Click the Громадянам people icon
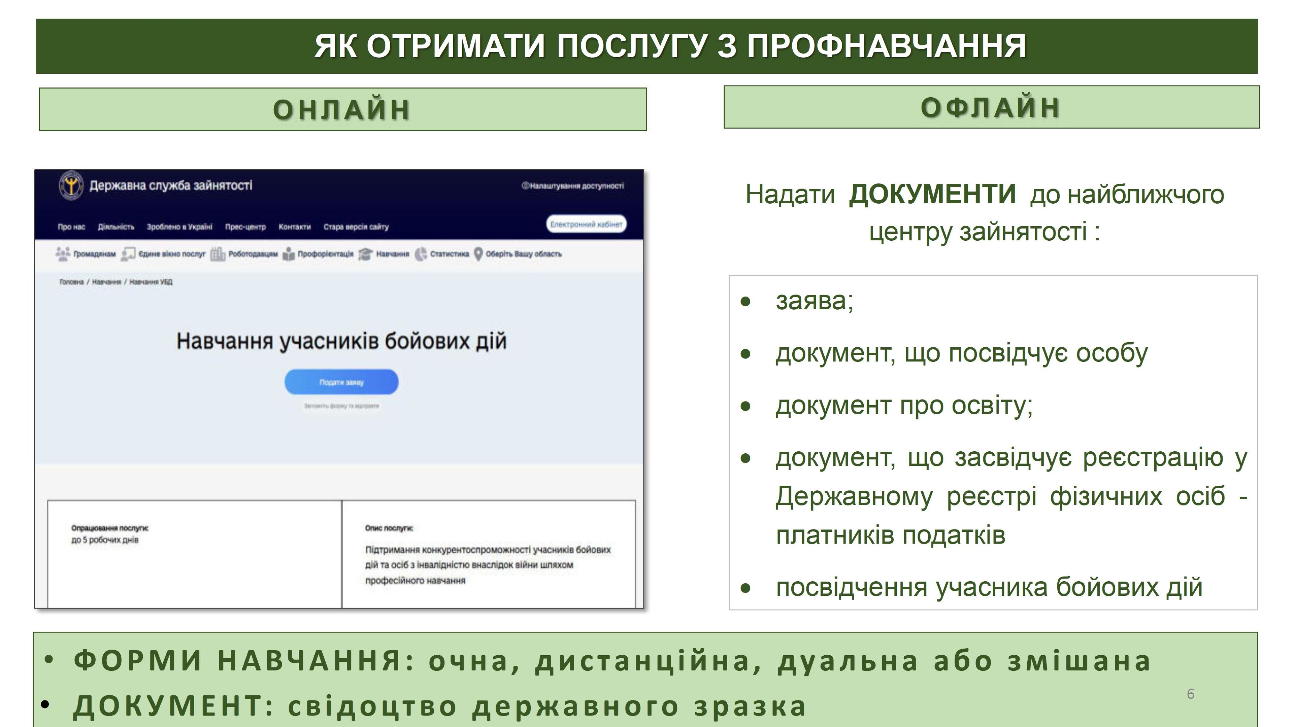The image size is (1293, 727). 63,254
